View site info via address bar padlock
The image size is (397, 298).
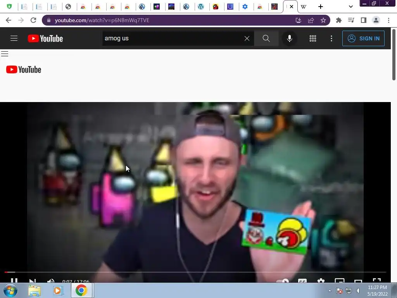click(49, 20)
